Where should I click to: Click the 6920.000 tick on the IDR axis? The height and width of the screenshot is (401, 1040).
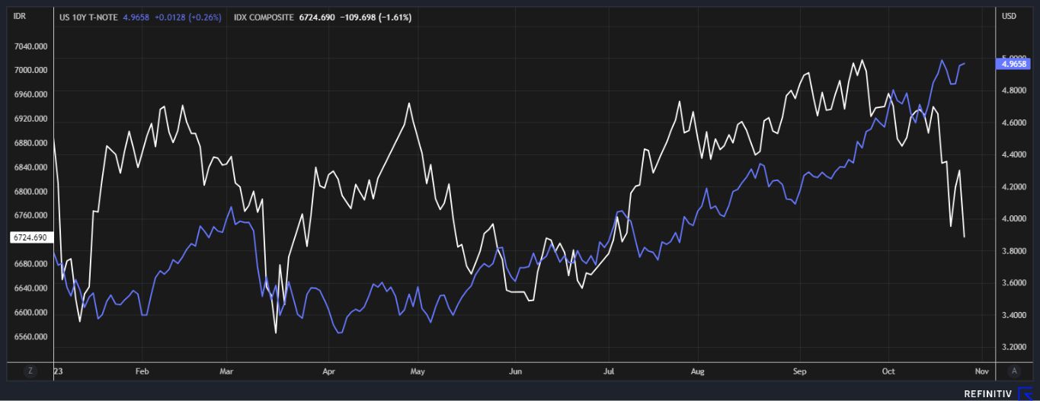[30, 119]
